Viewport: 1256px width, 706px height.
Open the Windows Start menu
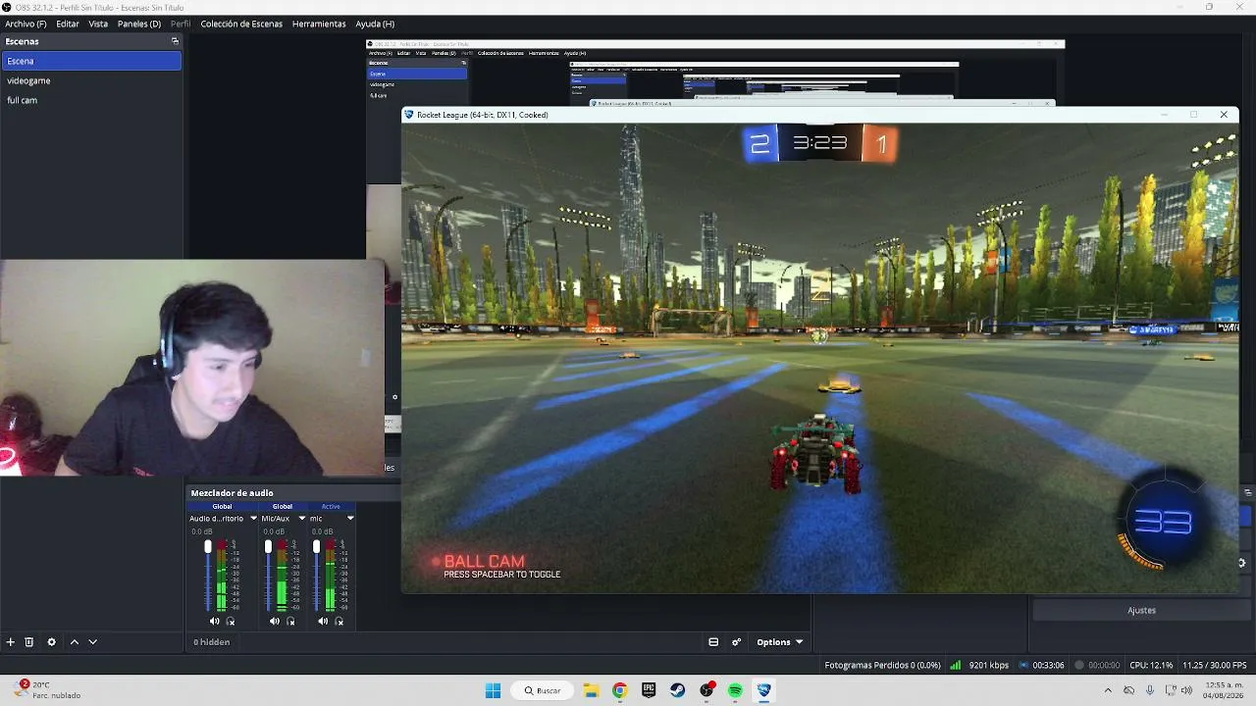[x=493, y=690]
